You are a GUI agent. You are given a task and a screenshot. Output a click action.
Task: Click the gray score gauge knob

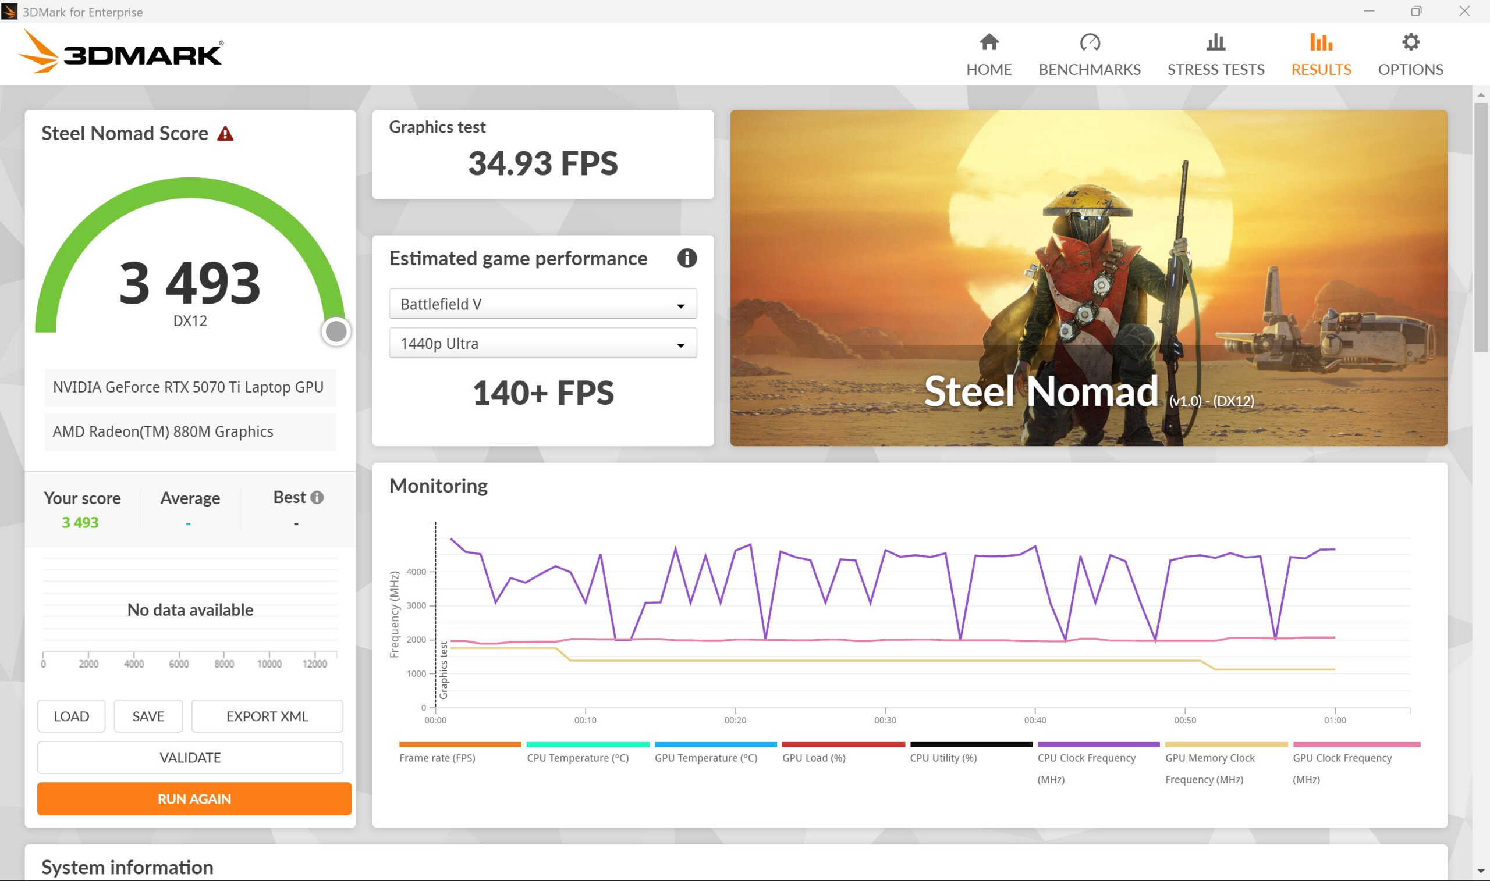tap(336, 331)
